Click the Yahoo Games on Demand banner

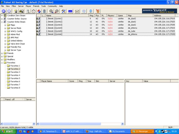pyautogui.click(x=160, y=11)
